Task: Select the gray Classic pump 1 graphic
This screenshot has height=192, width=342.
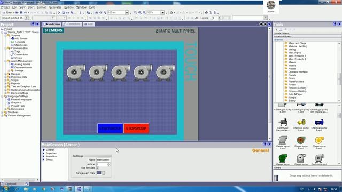Action: pos(283,140)
